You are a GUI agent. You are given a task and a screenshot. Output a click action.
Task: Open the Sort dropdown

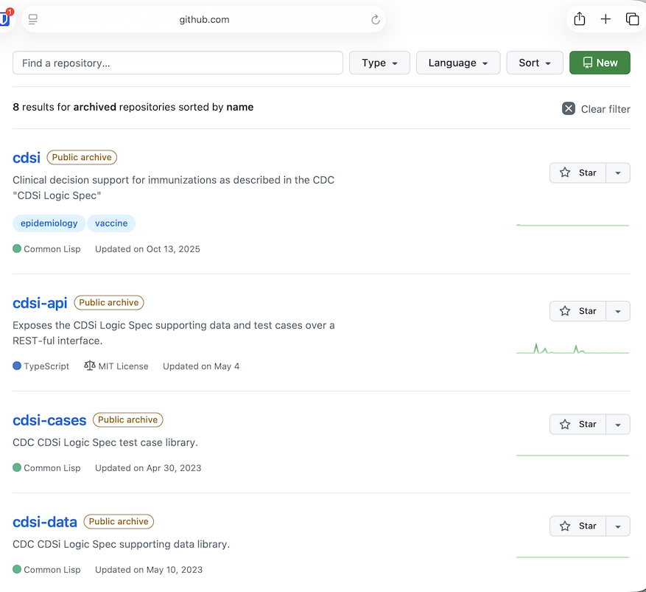click(535, 63)
